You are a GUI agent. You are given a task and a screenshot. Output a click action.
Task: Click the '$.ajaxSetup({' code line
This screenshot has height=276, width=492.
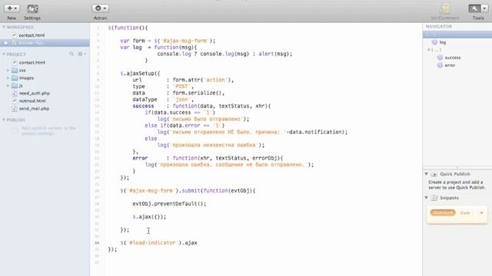point(140,74)
